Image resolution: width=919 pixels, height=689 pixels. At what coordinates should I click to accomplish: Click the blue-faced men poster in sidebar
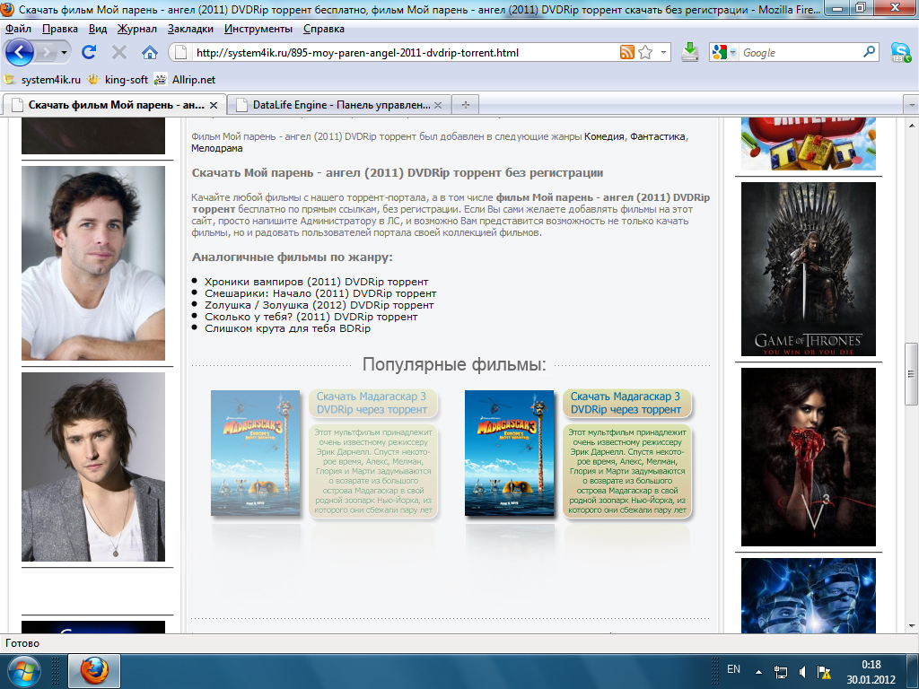809,596
